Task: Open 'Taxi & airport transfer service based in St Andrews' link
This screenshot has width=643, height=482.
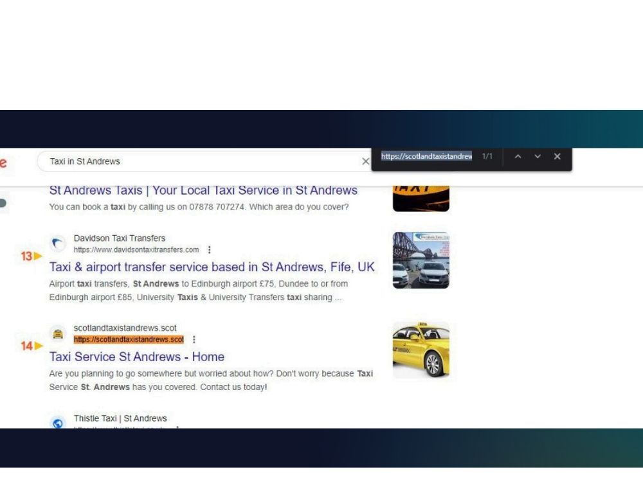Action: pos(212,267)
